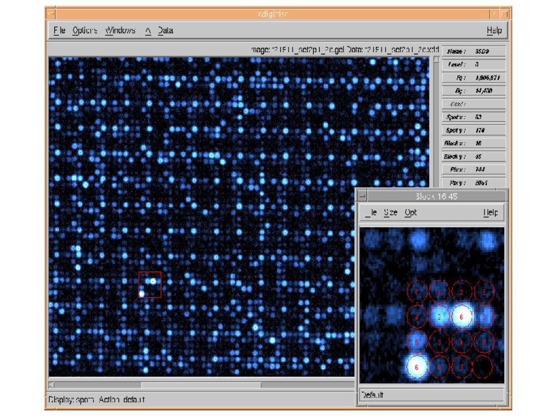The width and height of the screenshot is (555, 416).
Task: Click the left arrow of the horizontal scrollbar
Action: click(51, 385)
